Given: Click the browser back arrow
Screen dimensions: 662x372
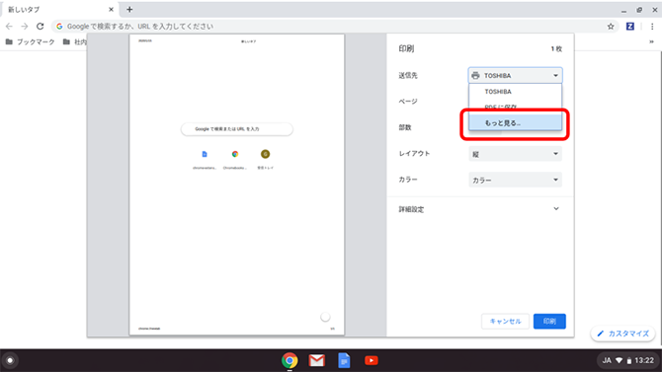Looking at the screenshot, I should (x=9, y=27).
